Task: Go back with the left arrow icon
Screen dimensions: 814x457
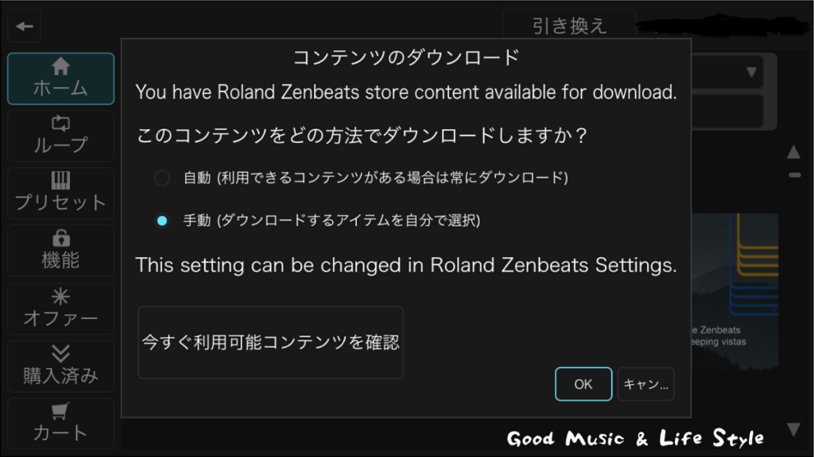Action: pyautogui.click(x=25, y=26)
